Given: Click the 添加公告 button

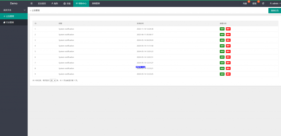Looking at the screenshot, I should [x=274, y=10].
